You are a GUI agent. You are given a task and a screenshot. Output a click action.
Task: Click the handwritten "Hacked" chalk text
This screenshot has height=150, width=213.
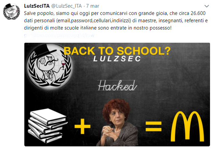click(x=117, y=86)
